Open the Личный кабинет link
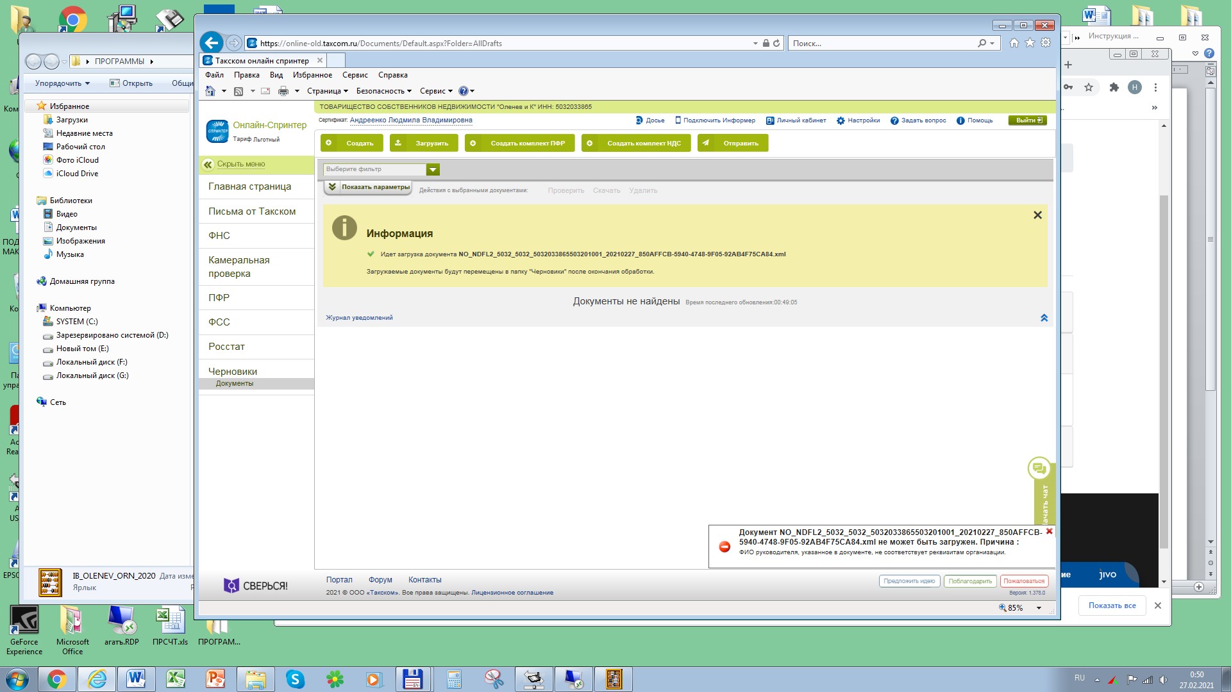 pos(796,120)
